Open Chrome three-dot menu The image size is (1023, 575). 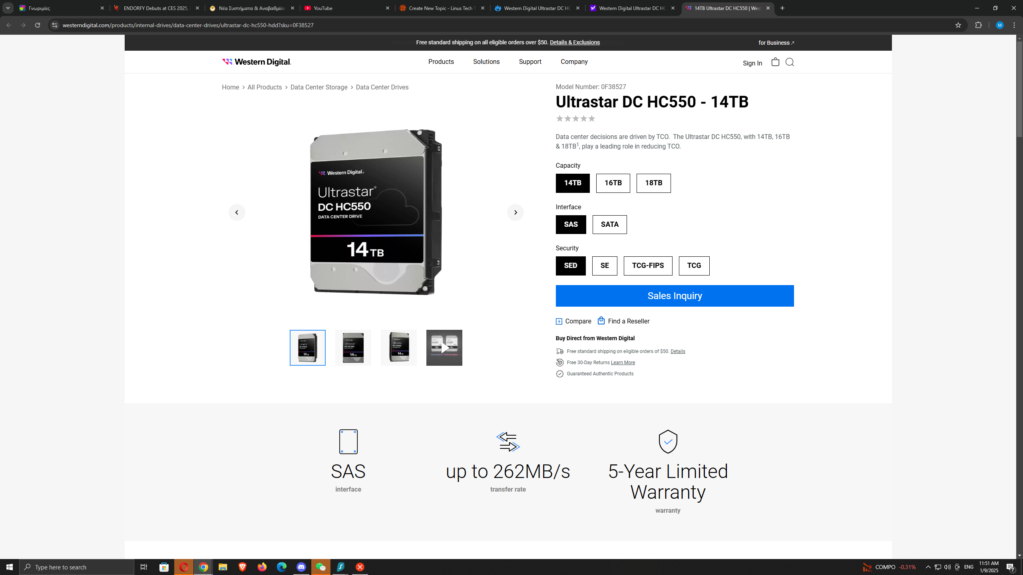tap(1014, 25)
